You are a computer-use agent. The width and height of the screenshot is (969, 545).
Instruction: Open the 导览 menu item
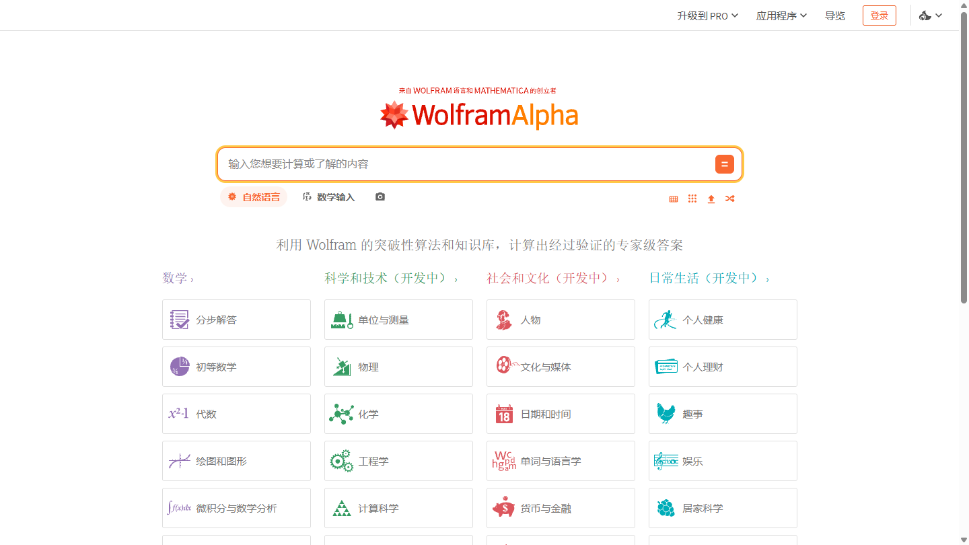(835, 15)
